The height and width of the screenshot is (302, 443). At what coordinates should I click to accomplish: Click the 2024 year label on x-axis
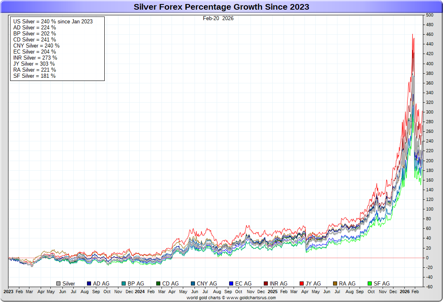[x=139, y=291]
